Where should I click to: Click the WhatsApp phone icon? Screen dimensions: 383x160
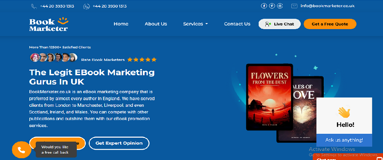[87, 6]
